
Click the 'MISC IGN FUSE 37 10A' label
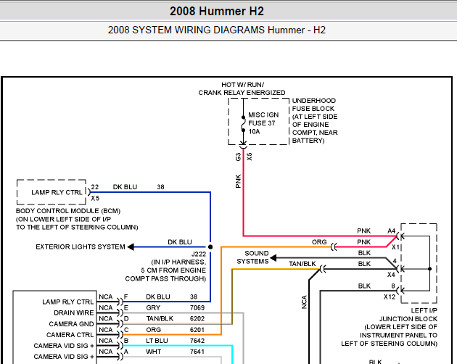point(263,123)
